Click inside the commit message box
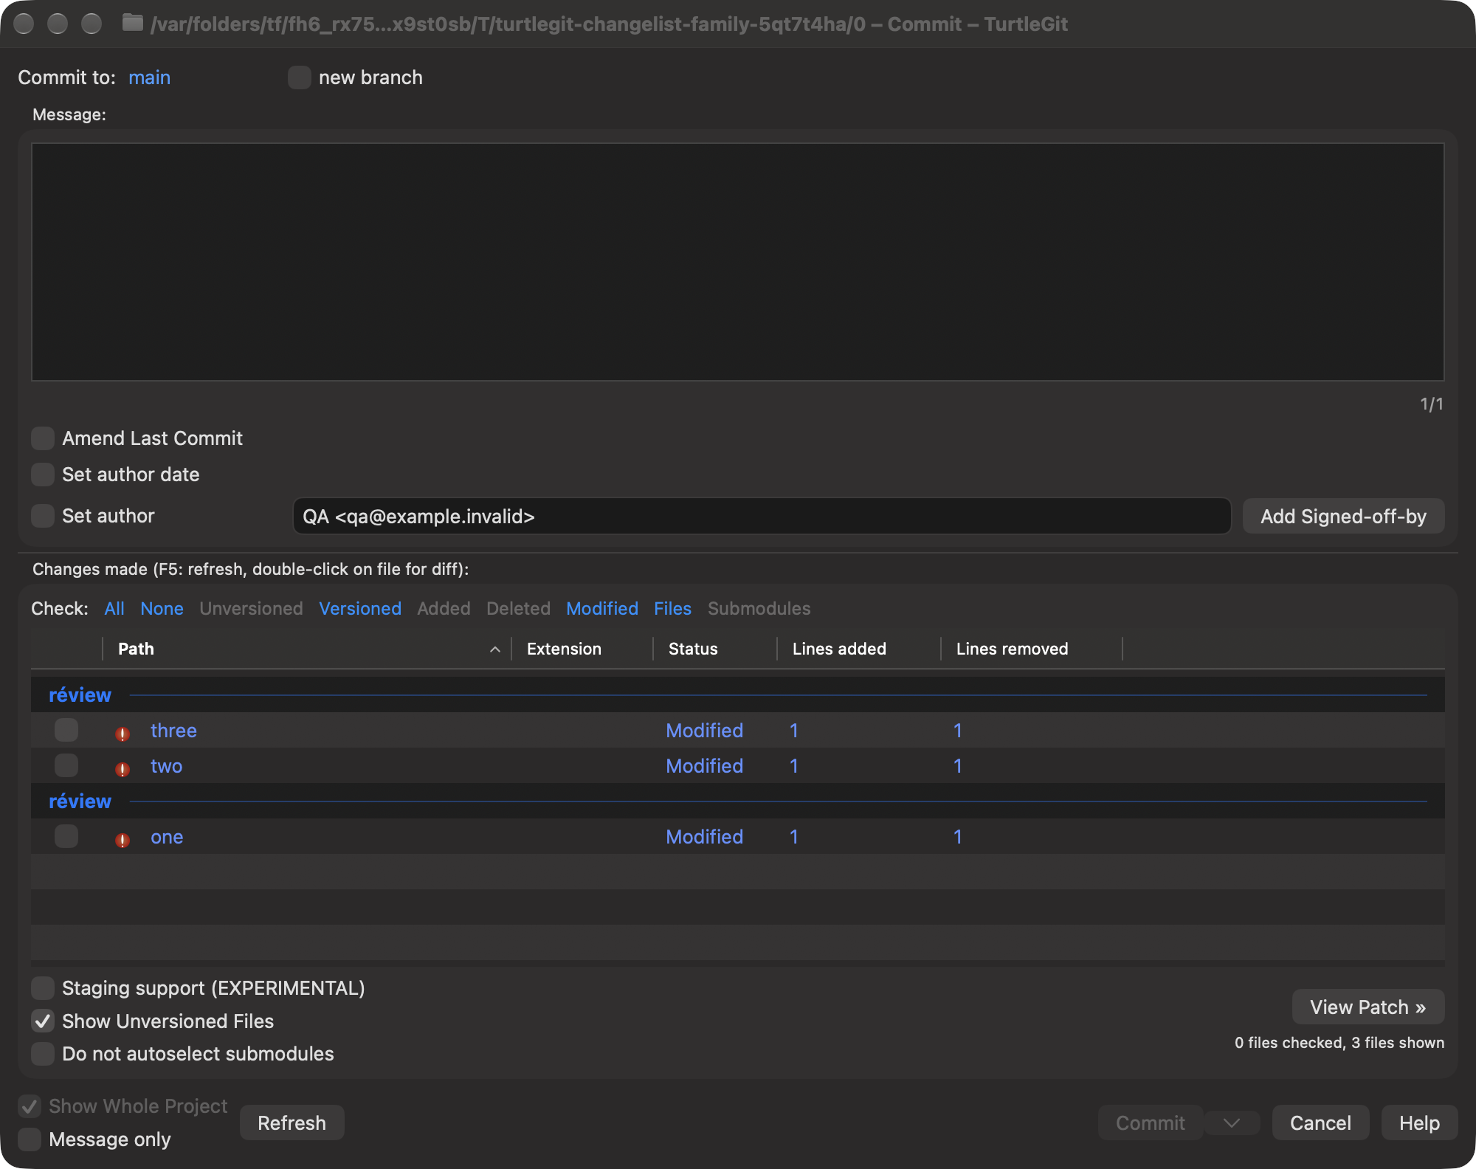Image resolution: width=1476 pixels, height=1169 pixels. [x=737, y=262]
